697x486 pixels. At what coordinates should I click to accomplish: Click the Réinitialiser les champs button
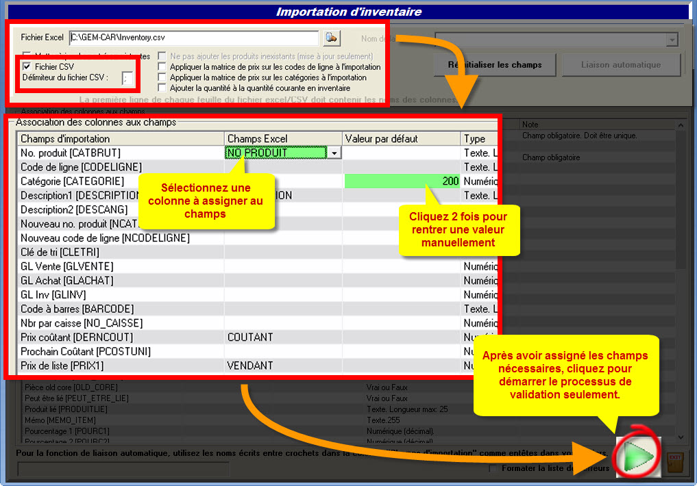[495, 65]
